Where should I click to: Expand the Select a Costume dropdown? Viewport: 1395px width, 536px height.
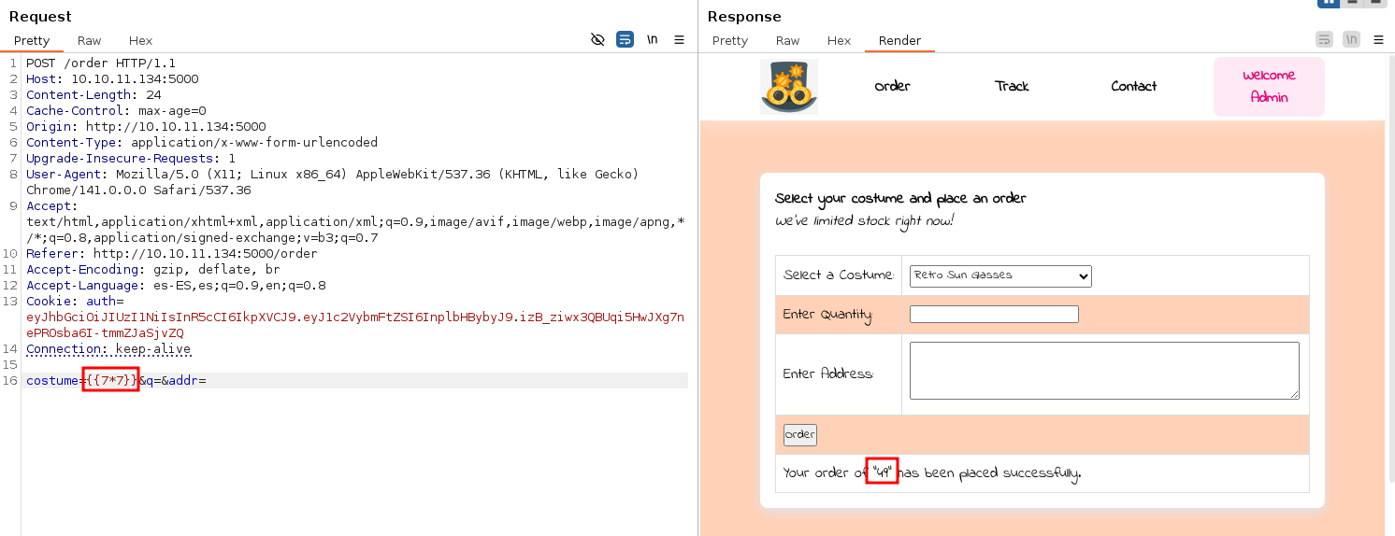click(1000, 275)
